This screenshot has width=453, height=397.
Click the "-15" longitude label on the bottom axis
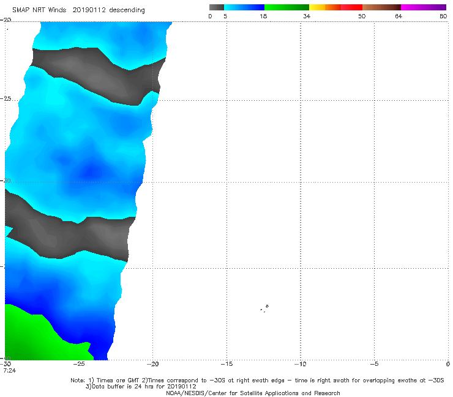pos(226,364)
